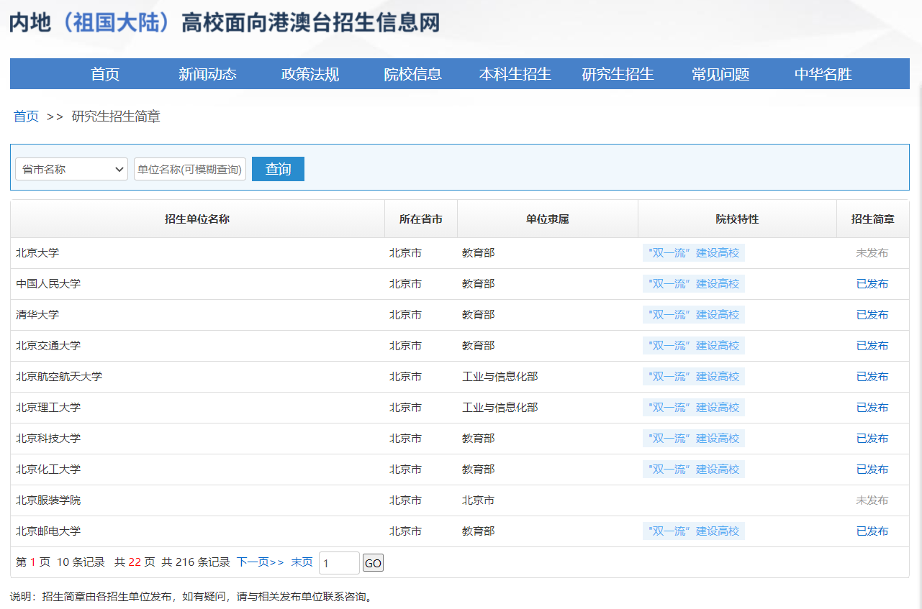Click the 单位隶属 column header
Viewport: 922px width, 609px height.
pyautogui.click(x=548, y=219)
